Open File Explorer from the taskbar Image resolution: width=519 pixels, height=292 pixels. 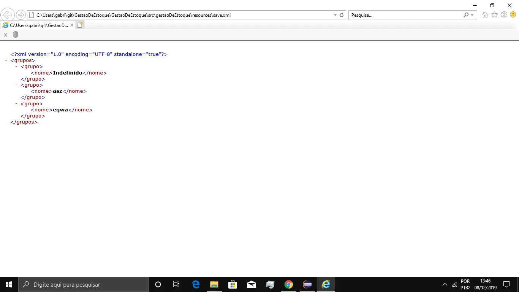pyautogui.click(x=214, y=284)
